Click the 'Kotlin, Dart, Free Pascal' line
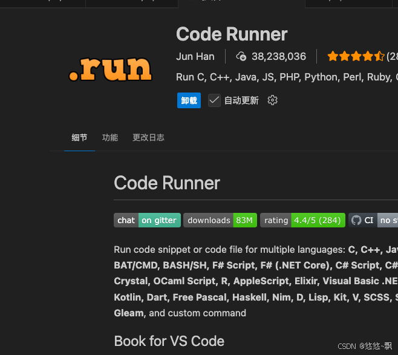The height and width of the screenshot is (355, 398). (x=256, y=297)
